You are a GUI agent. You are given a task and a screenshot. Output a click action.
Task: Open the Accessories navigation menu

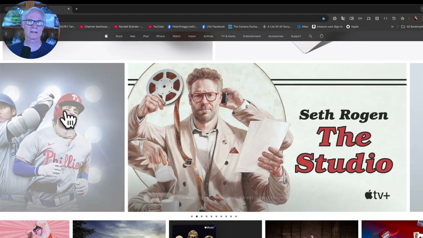click(x=276, y=36)
